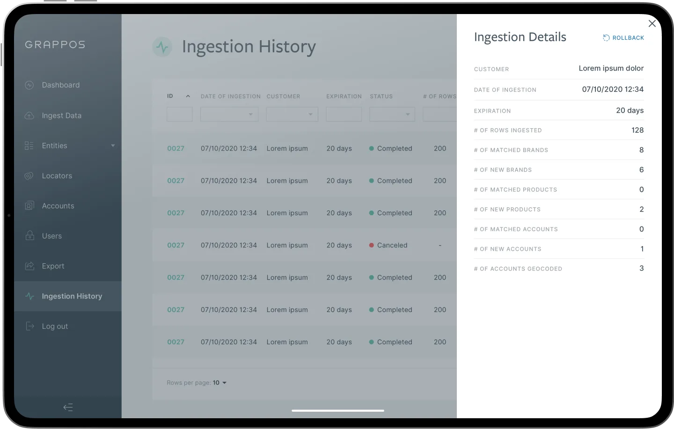Click # OF ACCOUNTS GEOCODED label

click(x=518, y=269)
